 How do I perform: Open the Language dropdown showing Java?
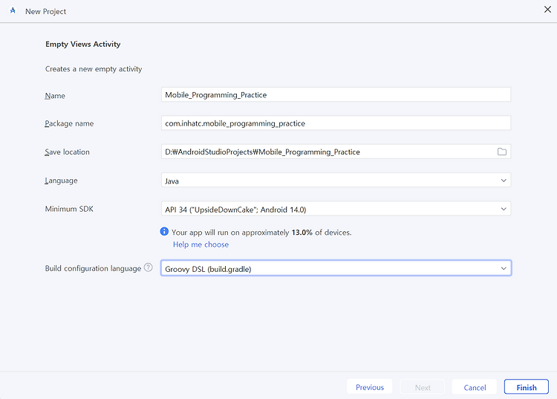click(x=336, y=180)
